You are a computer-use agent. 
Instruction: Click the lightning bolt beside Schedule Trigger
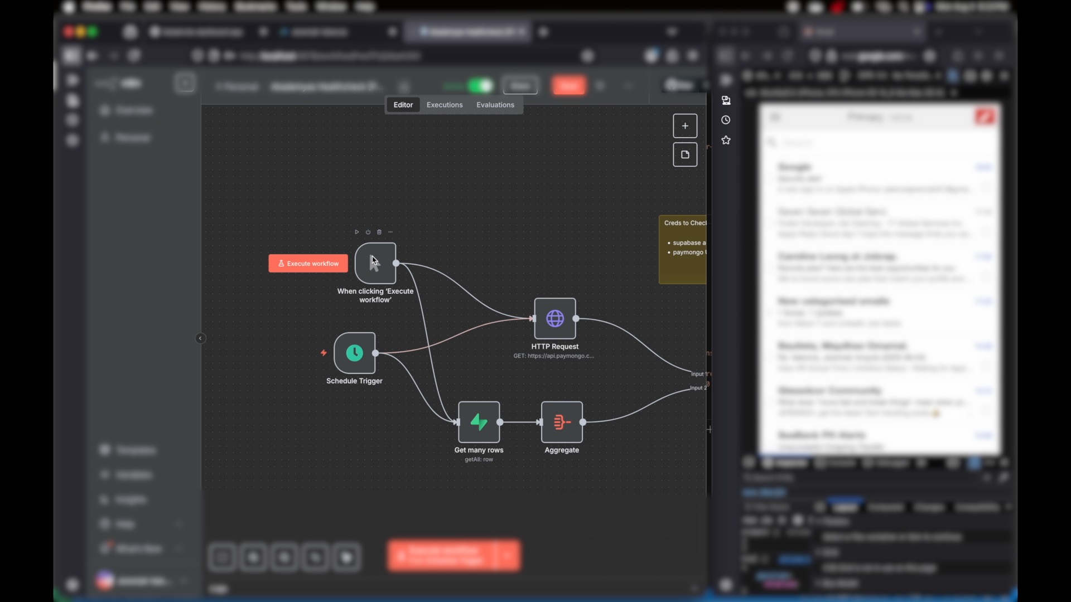pyautogui.click(x=324, y=353)
